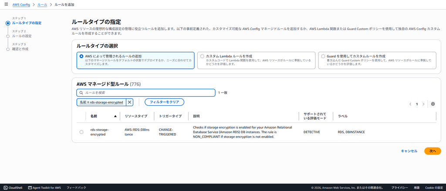This screenshot has height=191, width=446.
Task: Open the hamburger navigation menu
Action: click(x=6, y=5)
